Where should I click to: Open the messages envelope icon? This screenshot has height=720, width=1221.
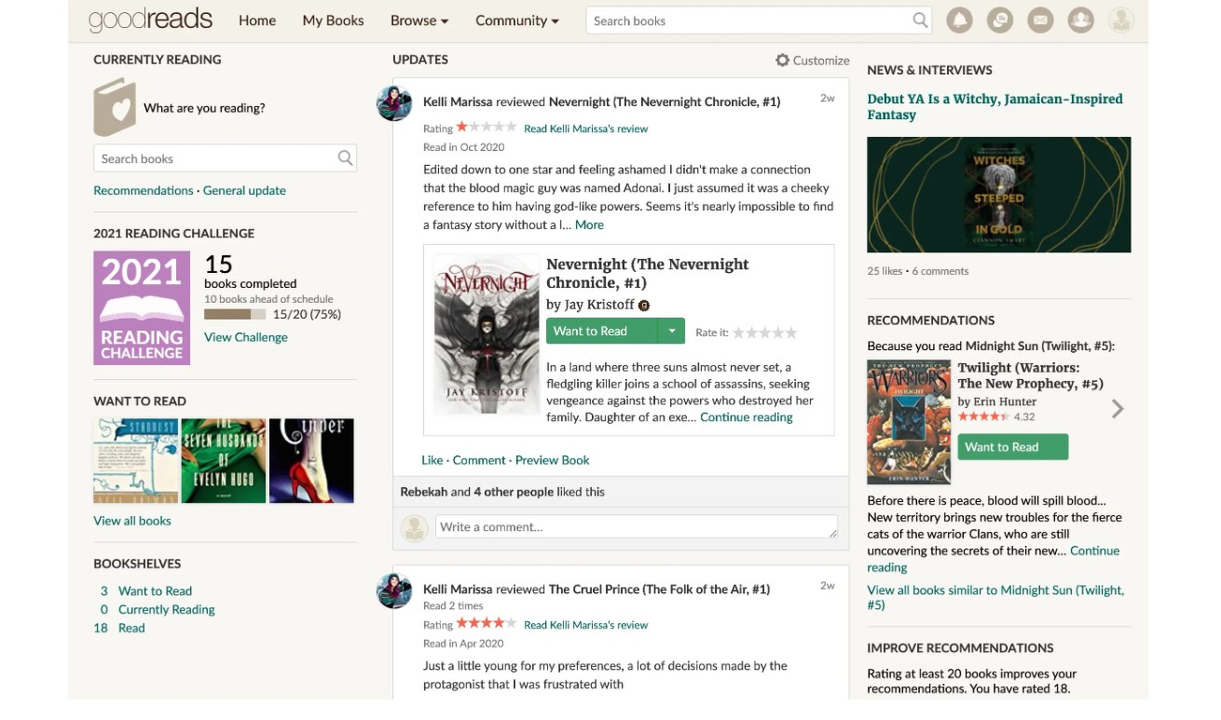click(1040, 20)
